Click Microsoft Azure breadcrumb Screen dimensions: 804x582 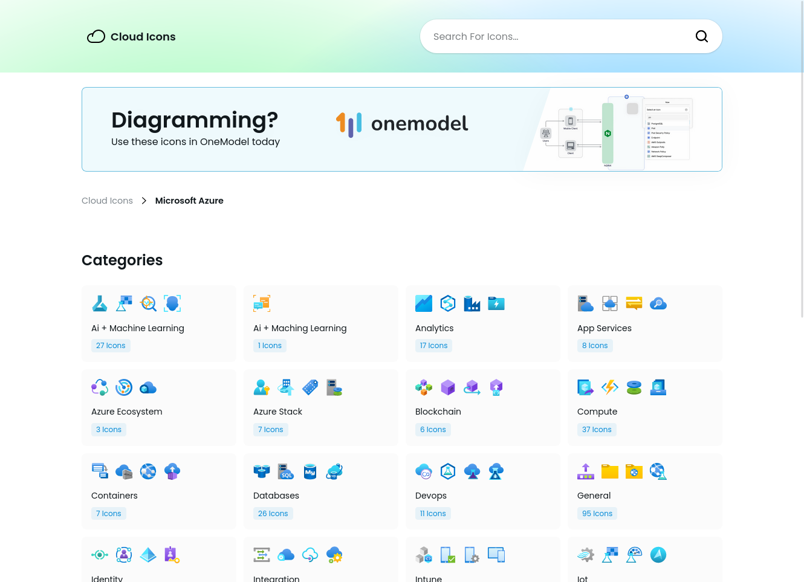(189, 201)
